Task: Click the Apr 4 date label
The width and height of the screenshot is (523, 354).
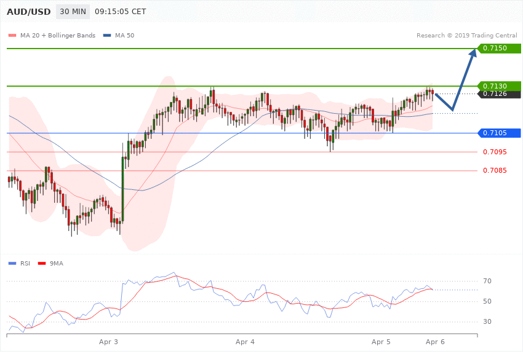Action: point(245,342)
